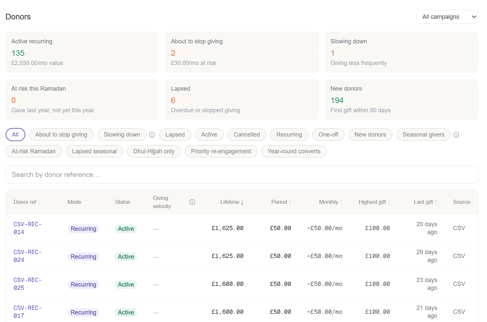Screen dimensions: 487x322
Task: Filter donors by Cancelled chip
Action: click(247, 135)
